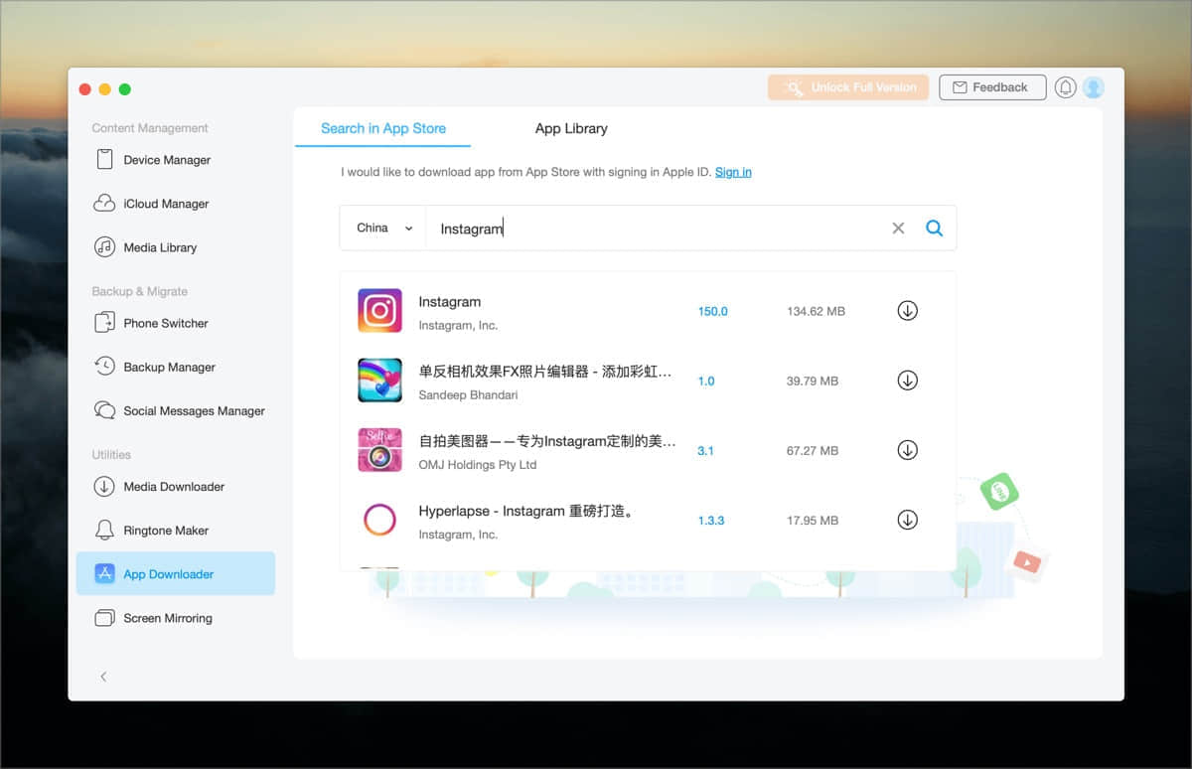The image size is (1192, 769).
Task: Open the user account avatar
Action: click(1094, 87)
